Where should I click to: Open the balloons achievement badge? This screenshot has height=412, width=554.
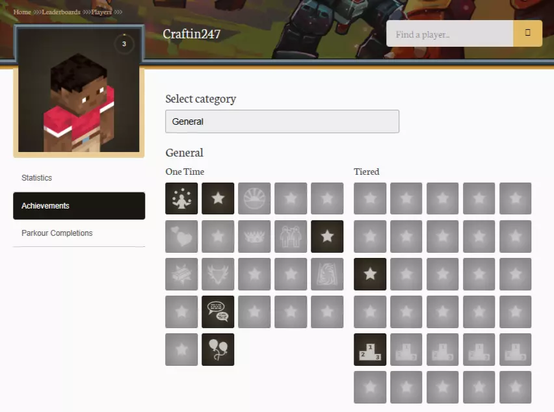218,350
